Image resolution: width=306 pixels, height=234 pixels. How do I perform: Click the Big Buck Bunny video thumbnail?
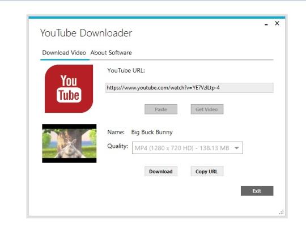click(x=69, y=143)
